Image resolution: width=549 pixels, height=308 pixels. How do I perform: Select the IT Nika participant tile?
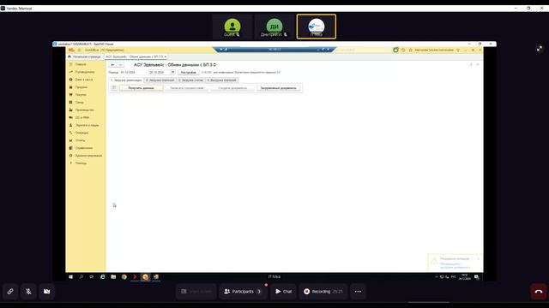click(x=317, y=27)
